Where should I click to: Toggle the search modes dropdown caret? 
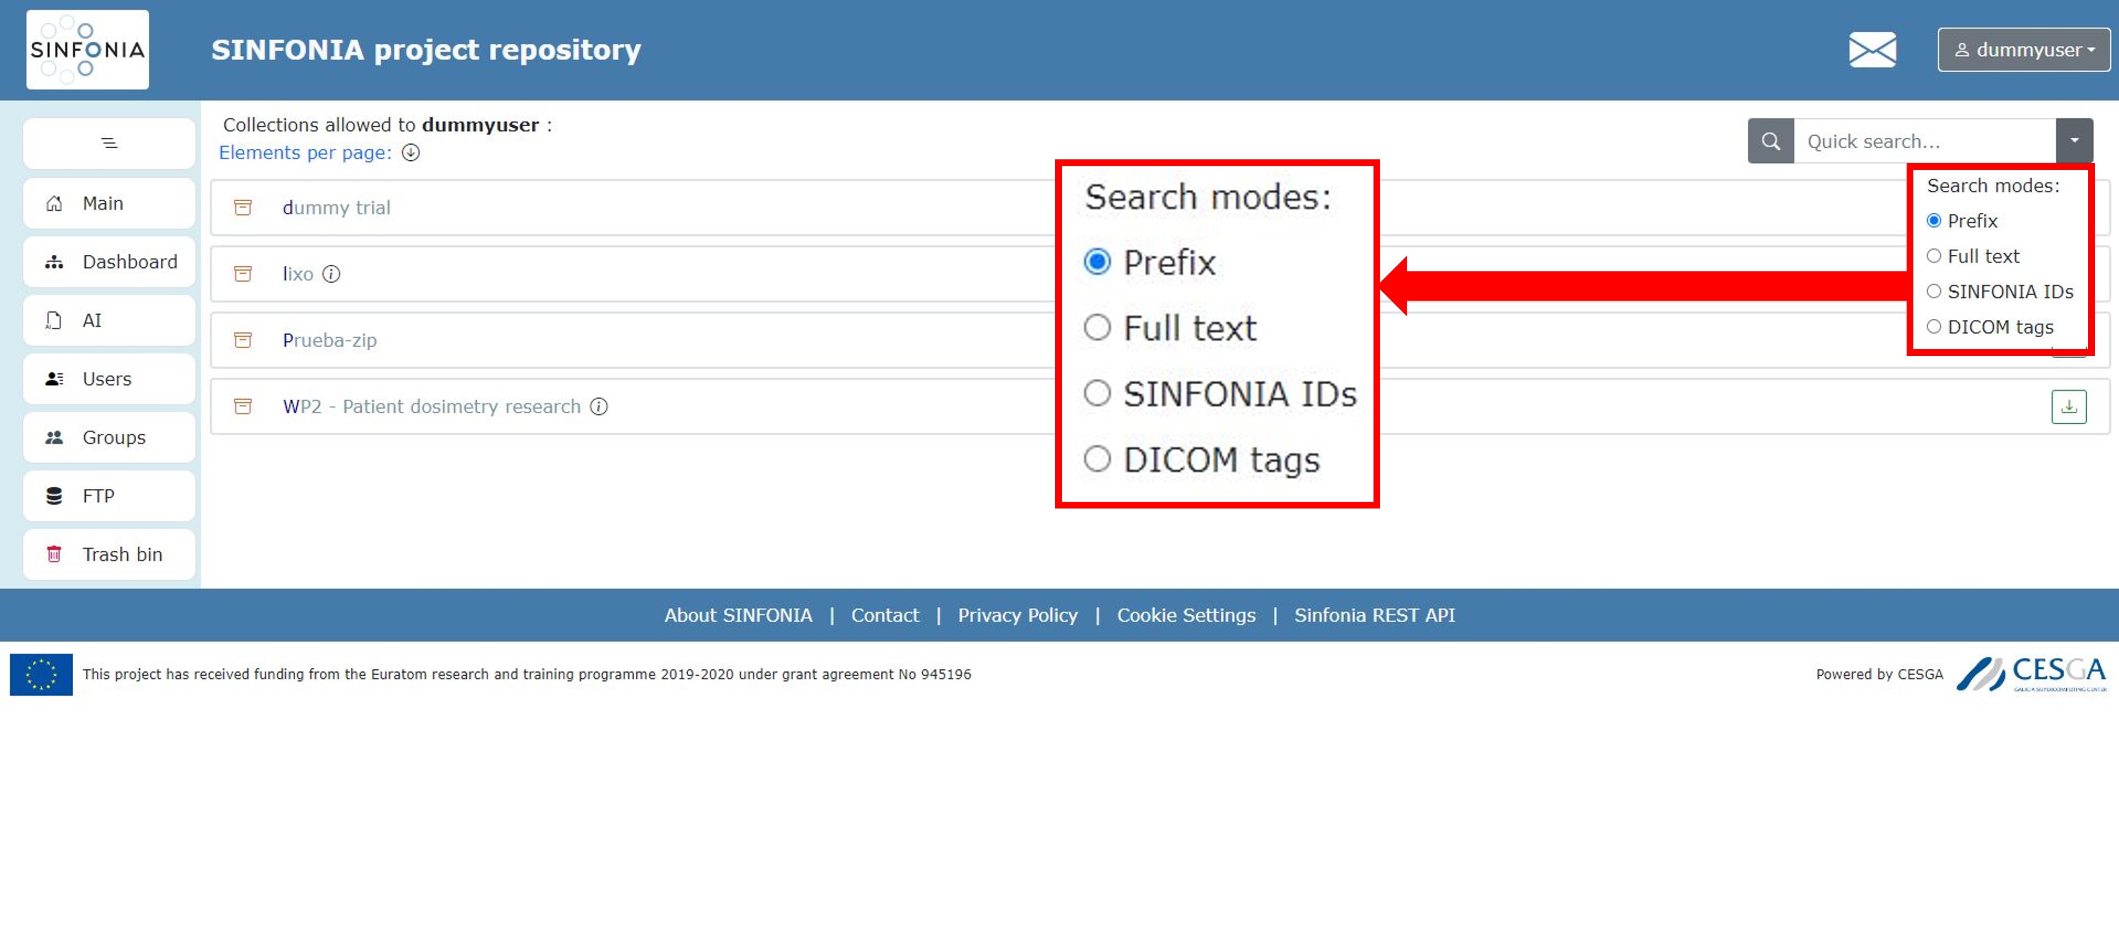coord(2074,142)
